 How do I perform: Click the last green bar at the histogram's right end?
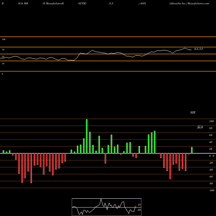192,150
